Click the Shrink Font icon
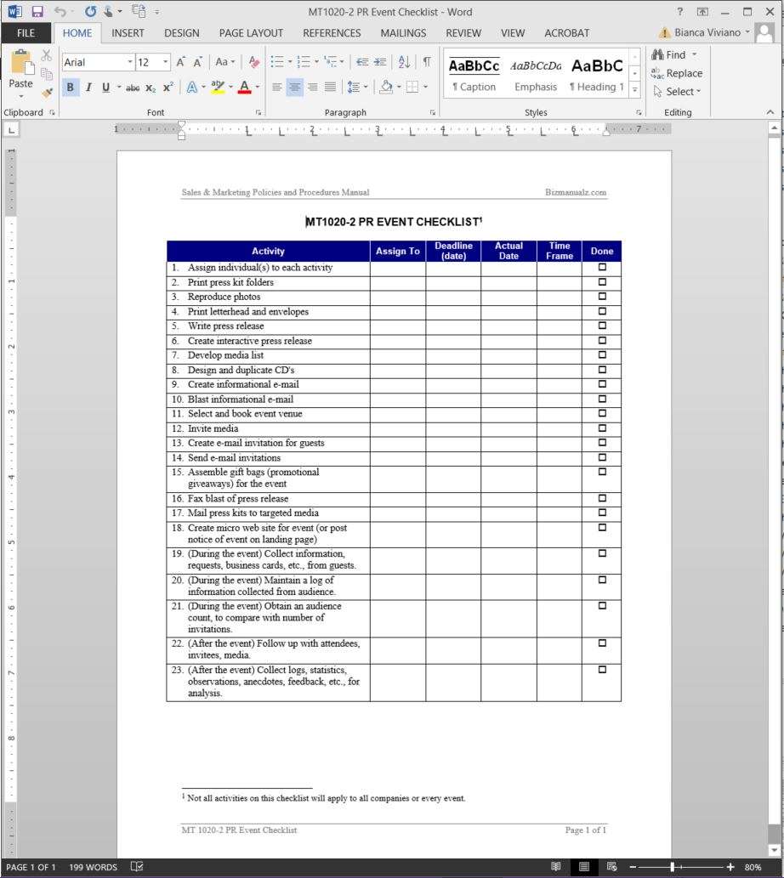This screenshot has width=784, height=878. pyautogui.click(x=197, y=62)
